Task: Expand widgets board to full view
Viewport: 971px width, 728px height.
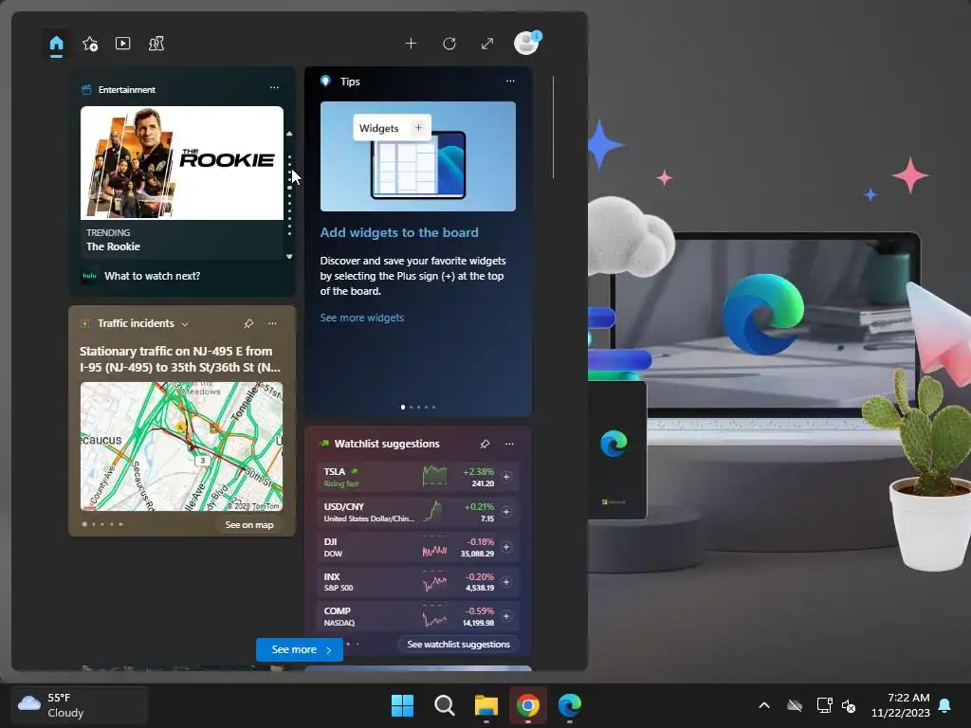Action: click(x=487, y=44)
